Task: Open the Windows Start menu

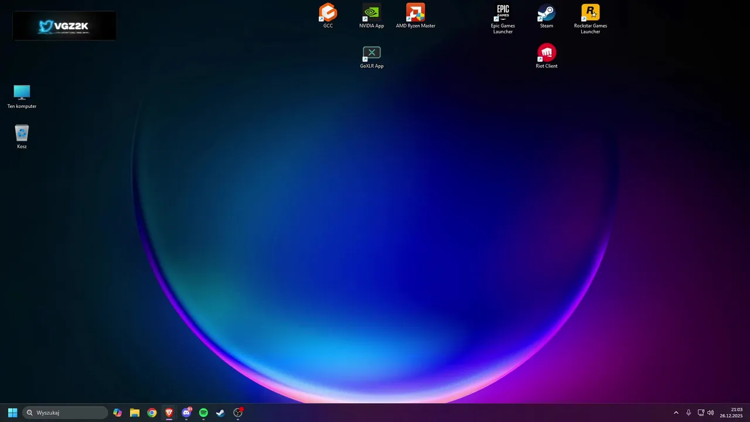Action: (x=12, y=413)
